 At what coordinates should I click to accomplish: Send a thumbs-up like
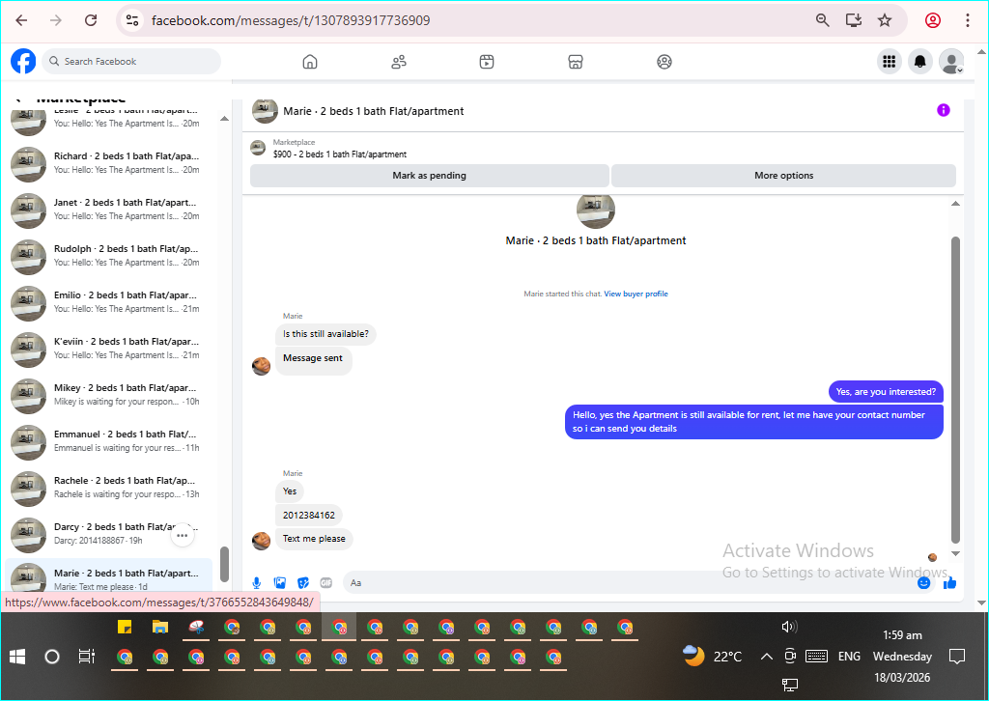(950, 582)
